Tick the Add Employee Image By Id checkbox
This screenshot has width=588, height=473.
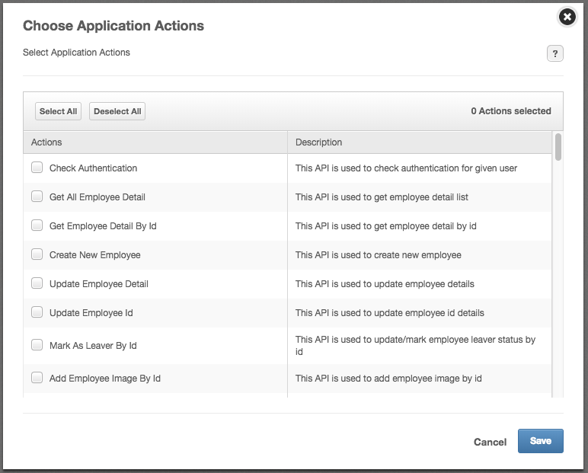click(37, 378)
